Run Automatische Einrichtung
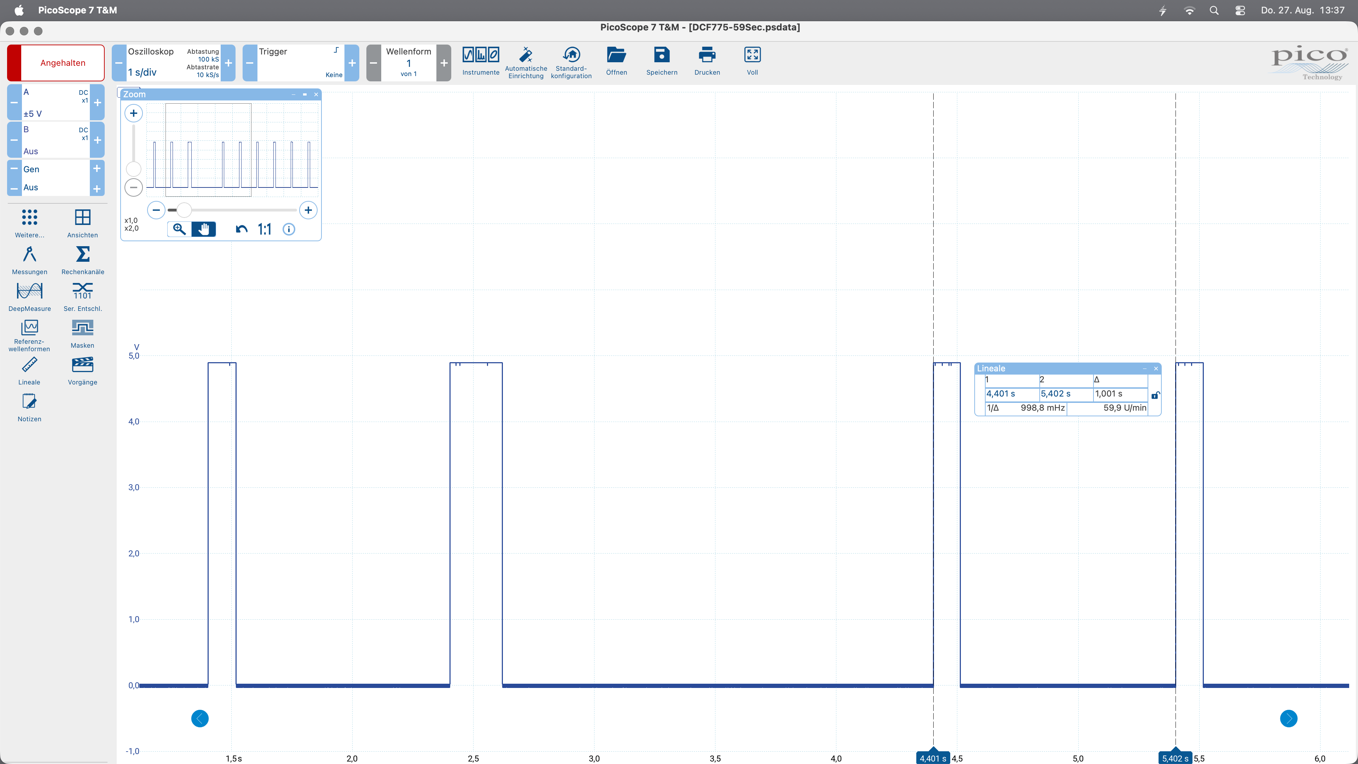This screenshot has height=764, width=1358. 526,63
